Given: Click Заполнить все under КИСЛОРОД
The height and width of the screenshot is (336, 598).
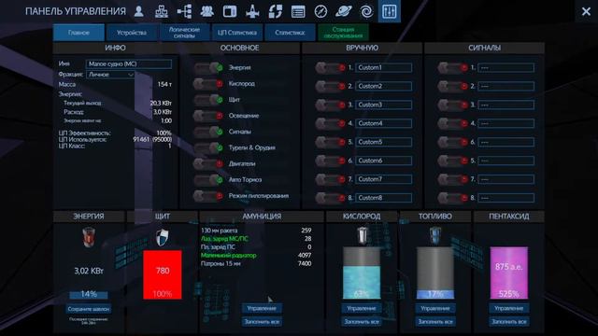Looking at the screenshot, I should tap(362, 322).
